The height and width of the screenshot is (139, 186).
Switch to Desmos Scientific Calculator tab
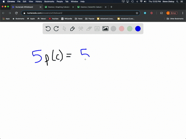pos(91,7)
